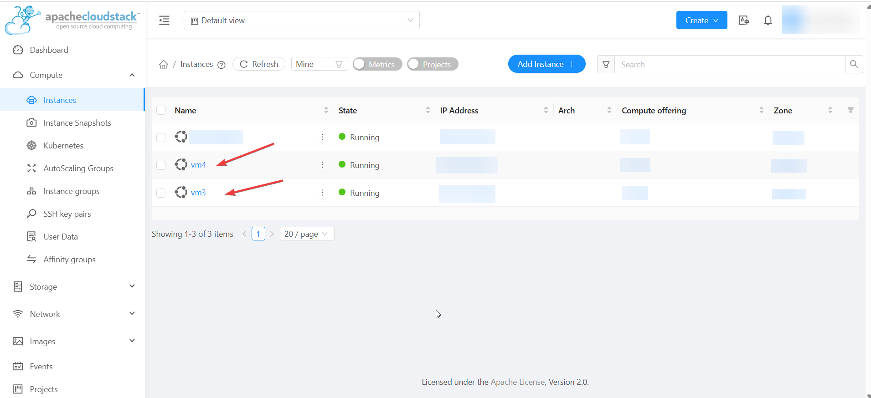Open the notifications bell
The height and width of the screenshot is (398, 871).
(x=768, y=20)
